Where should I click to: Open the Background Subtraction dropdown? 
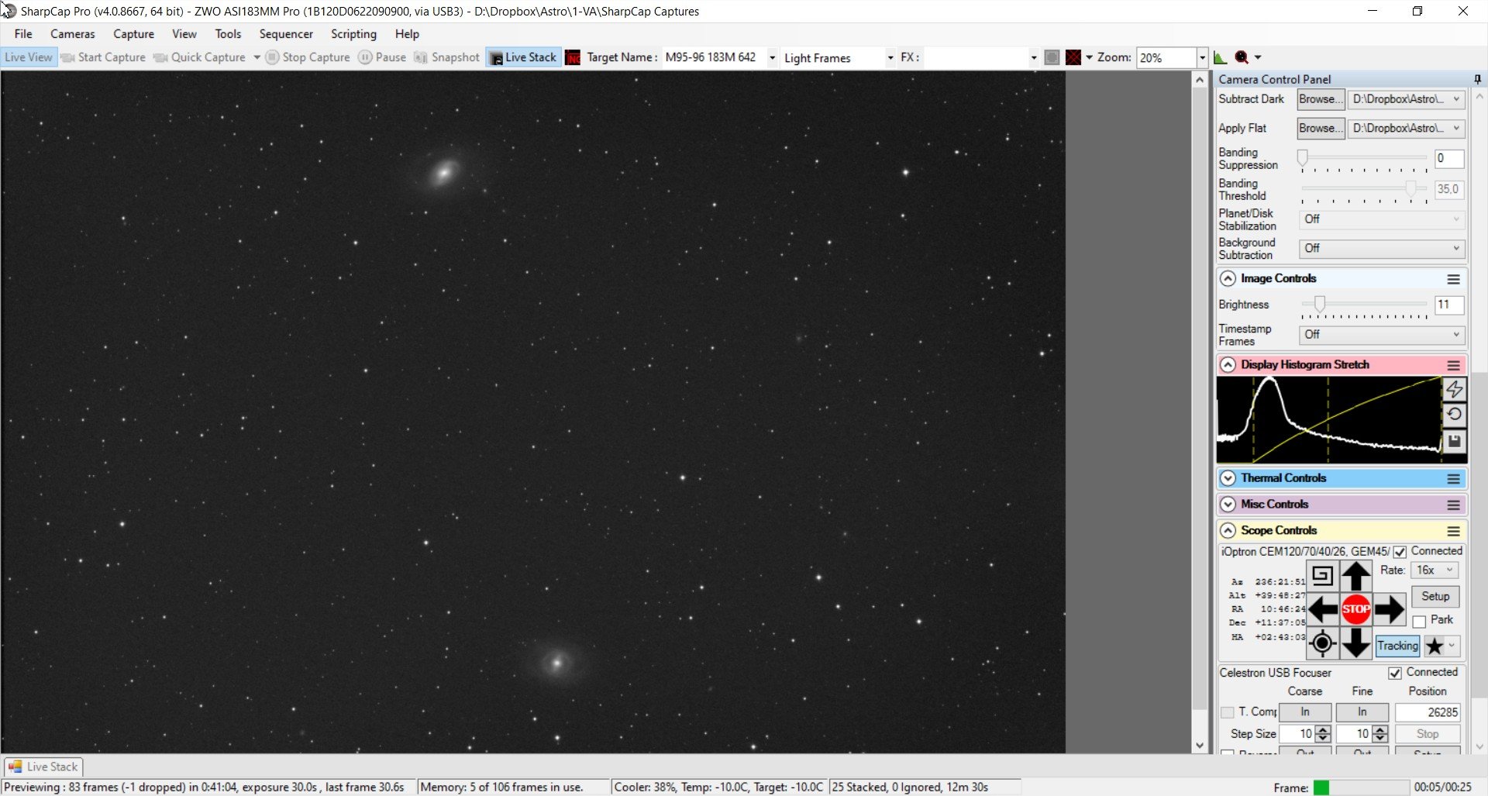[x=1382, y=249]
